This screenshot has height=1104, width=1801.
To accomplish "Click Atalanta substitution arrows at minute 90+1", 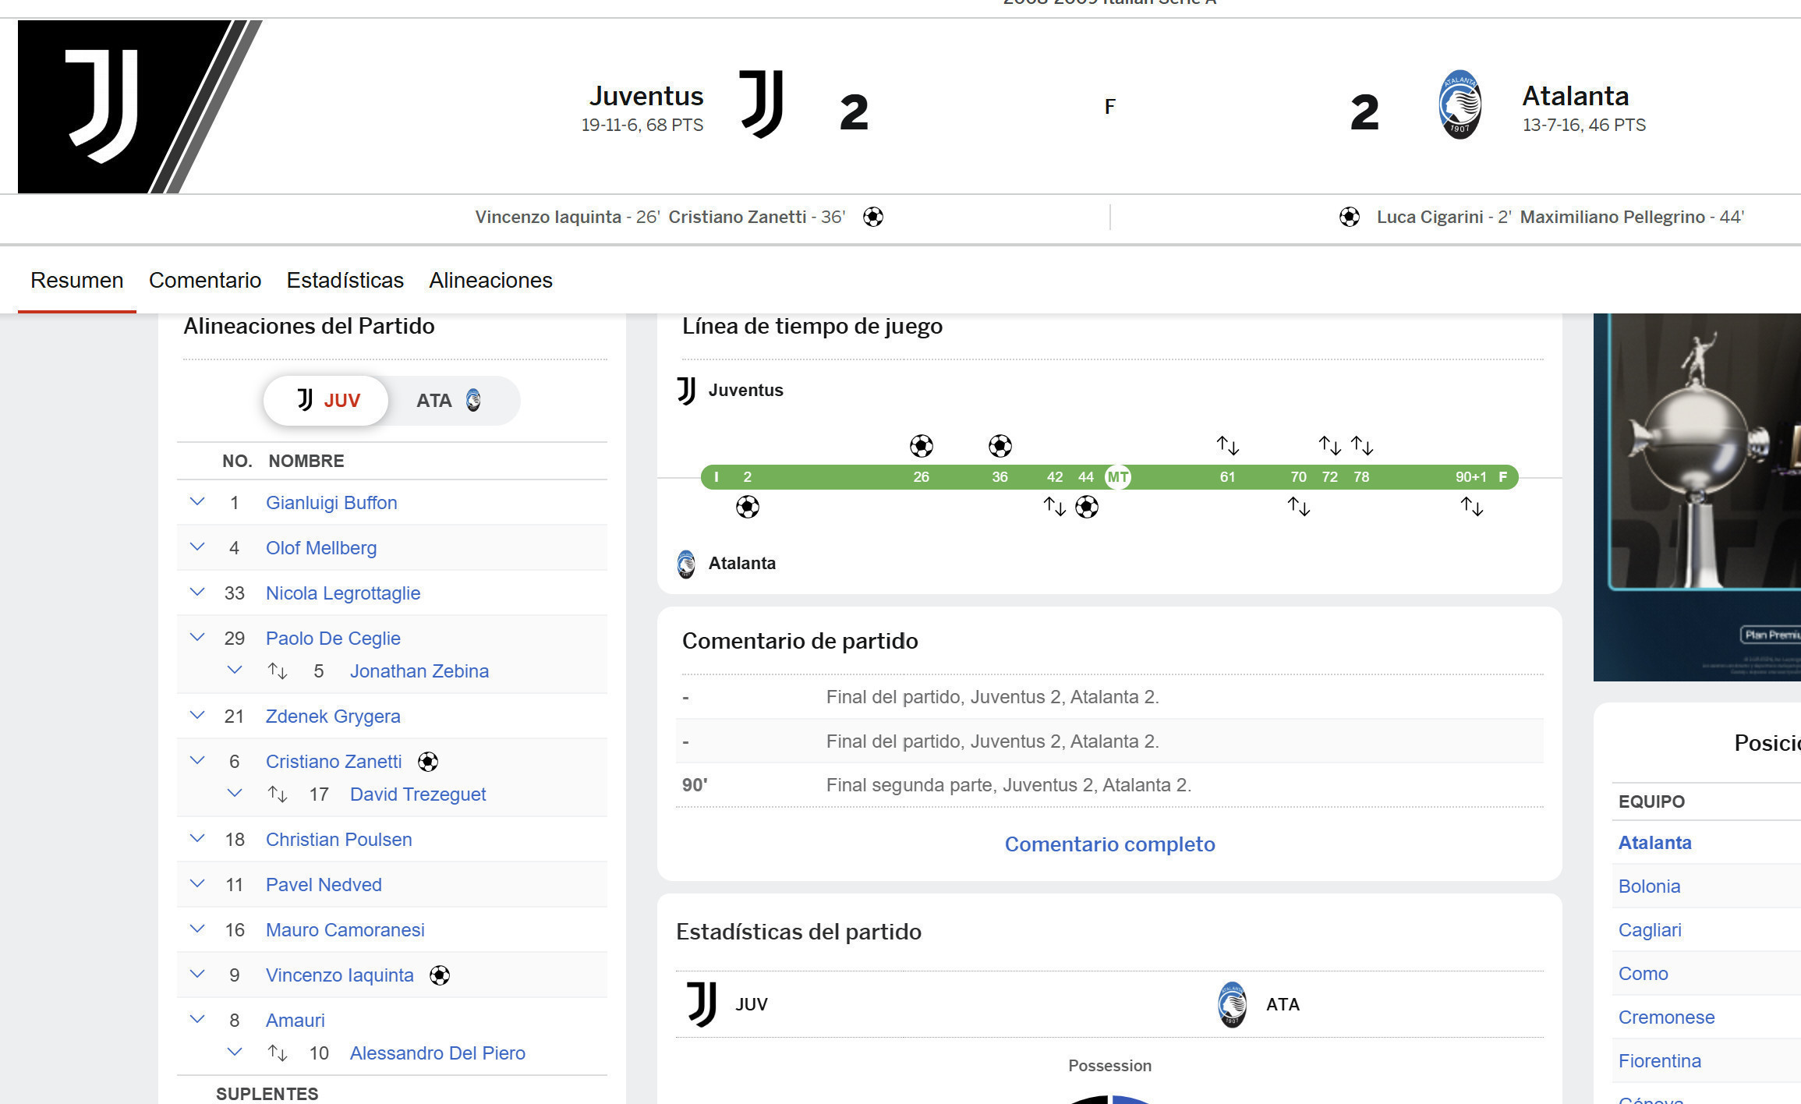I will click(x=1472, y=507).
